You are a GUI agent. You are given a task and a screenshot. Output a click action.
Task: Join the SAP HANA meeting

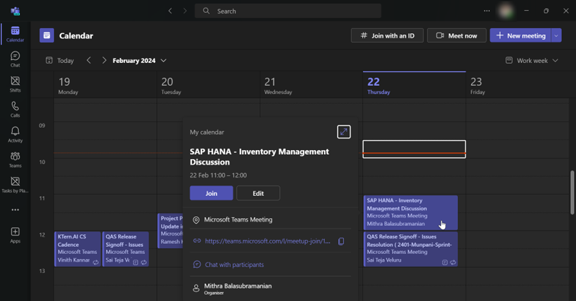pyautogui.click(x=211, y=193)
